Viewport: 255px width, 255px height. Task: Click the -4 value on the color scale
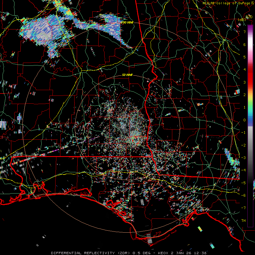243,170
